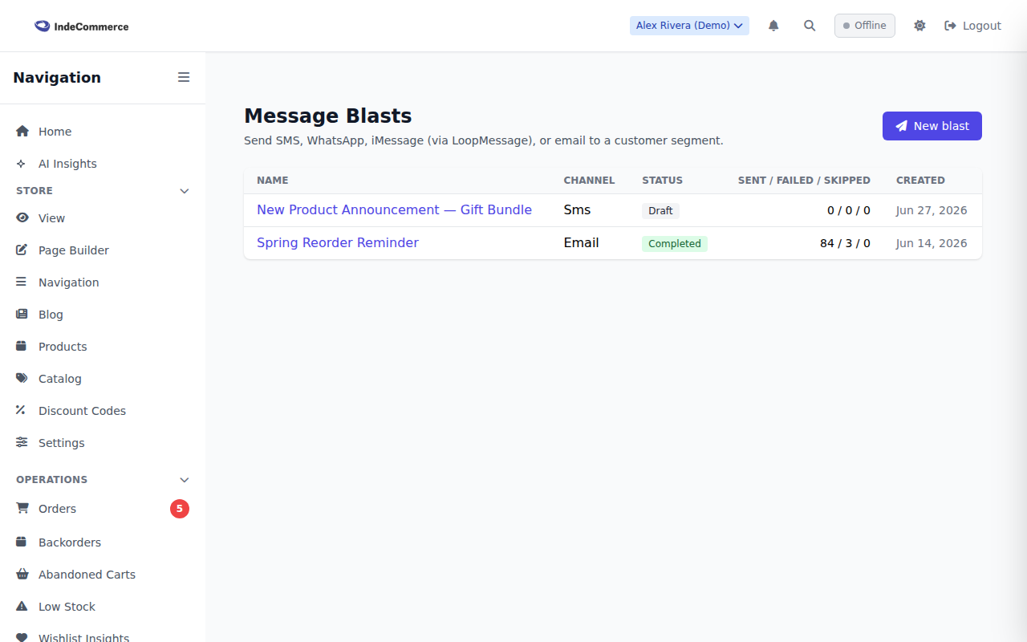
Task: Collapse the STORE section chevron
Action: coord(185,191)
